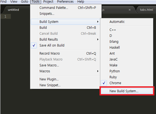
Task: Expand the Build System submenu
Action: coord(65,22)
